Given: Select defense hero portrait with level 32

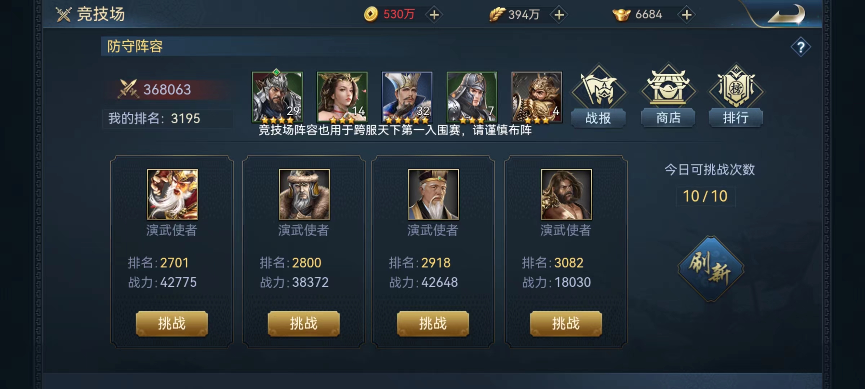Looking at the screenshot, I should (407, 97).
